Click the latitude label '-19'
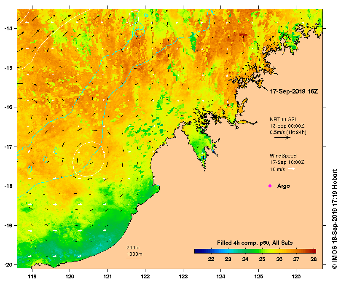This screenshot has width=341, height=283. point(8,225)
